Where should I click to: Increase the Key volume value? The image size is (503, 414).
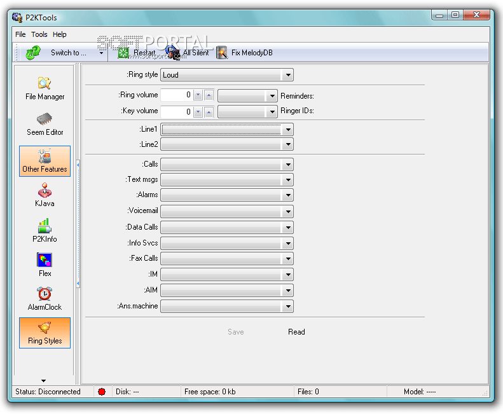click(209, 112)
